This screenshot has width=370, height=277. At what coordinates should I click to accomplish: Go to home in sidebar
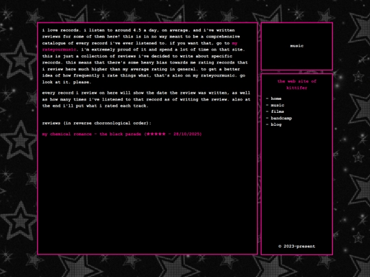pyautogui.click(x=276, y=98)
